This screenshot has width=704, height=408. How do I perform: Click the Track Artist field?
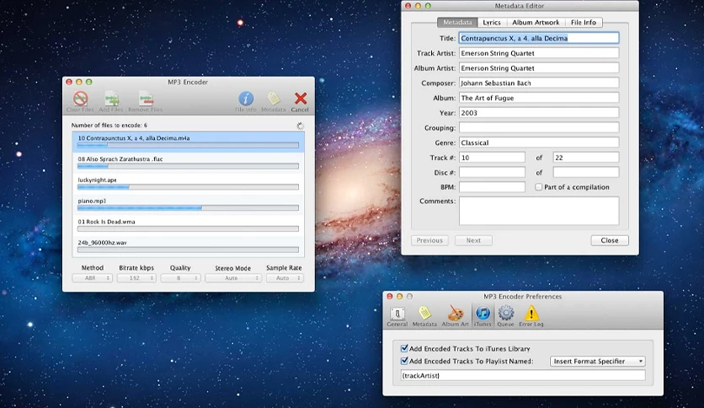pos(539,53)
